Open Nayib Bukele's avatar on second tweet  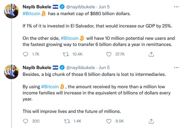pyautogui.click(x=11, y=72)
